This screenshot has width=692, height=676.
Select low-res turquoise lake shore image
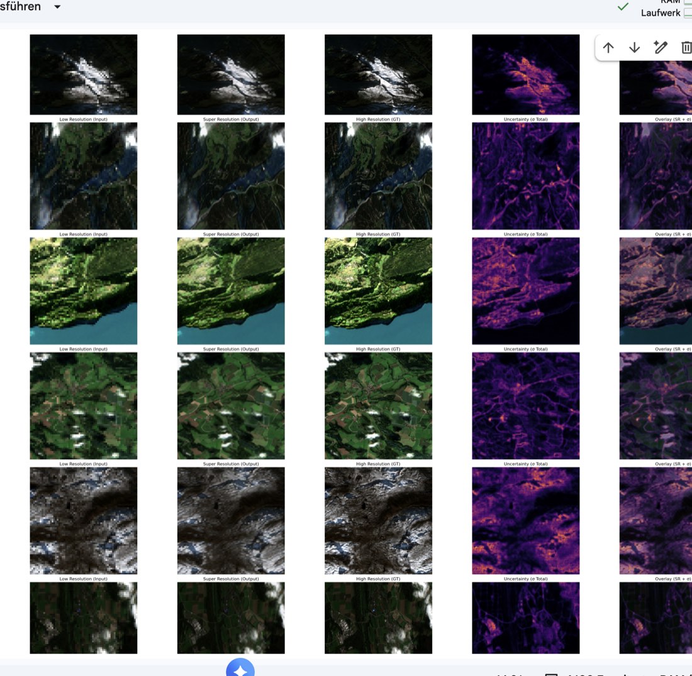(84, 291)
